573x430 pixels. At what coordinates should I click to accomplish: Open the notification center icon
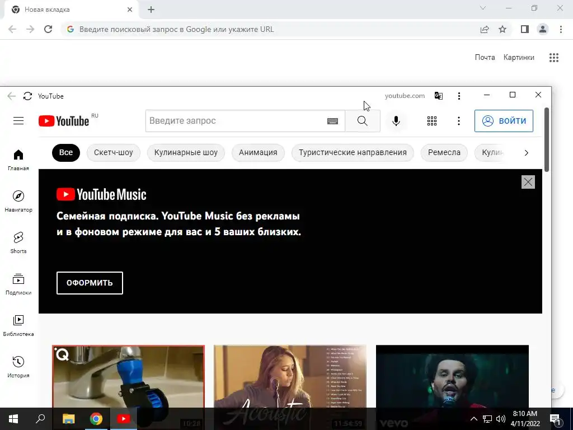point(556,419)
